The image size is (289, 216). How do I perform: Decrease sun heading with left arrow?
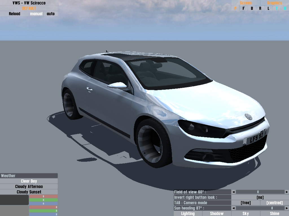click(x=233, y=208)
